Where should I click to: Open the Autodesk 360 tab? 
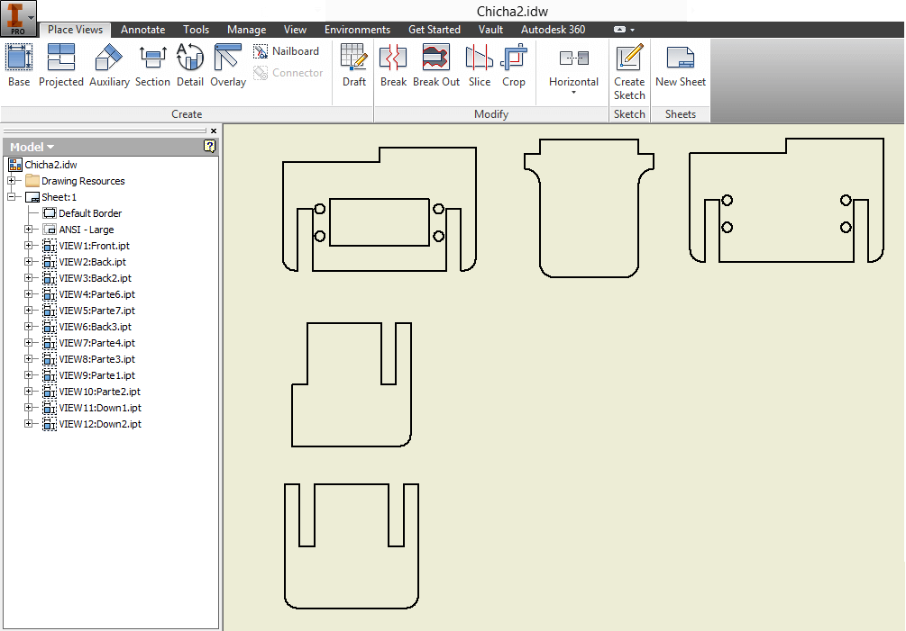(x=553, y=30)
